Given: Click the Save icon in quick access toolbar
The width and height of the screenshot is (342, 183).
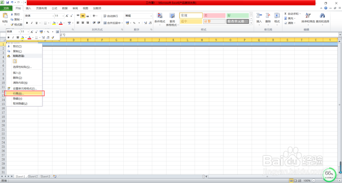Looking at the screenshot, I should coord(8,2).
